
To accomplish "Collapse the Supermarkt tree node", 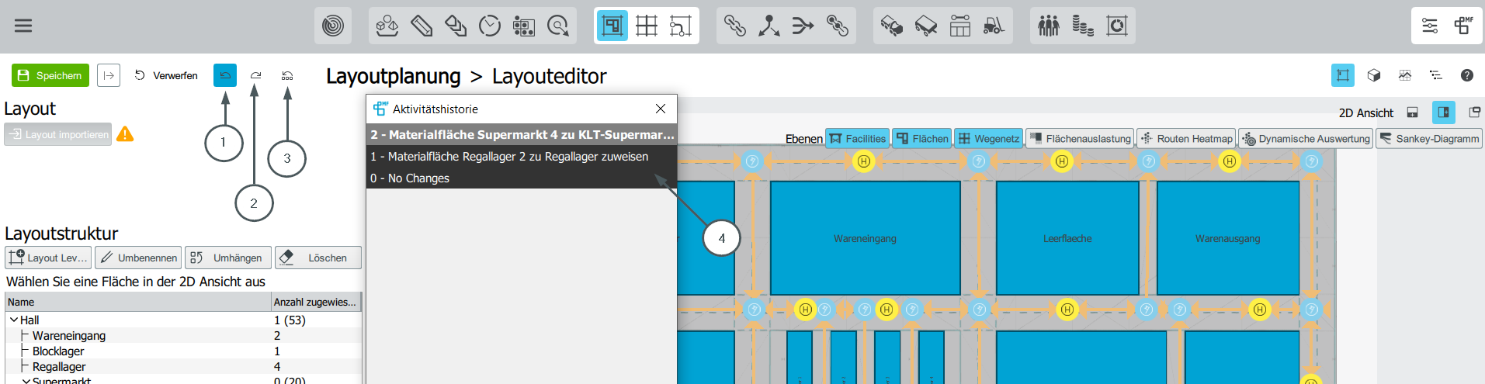I will [26, 381].
